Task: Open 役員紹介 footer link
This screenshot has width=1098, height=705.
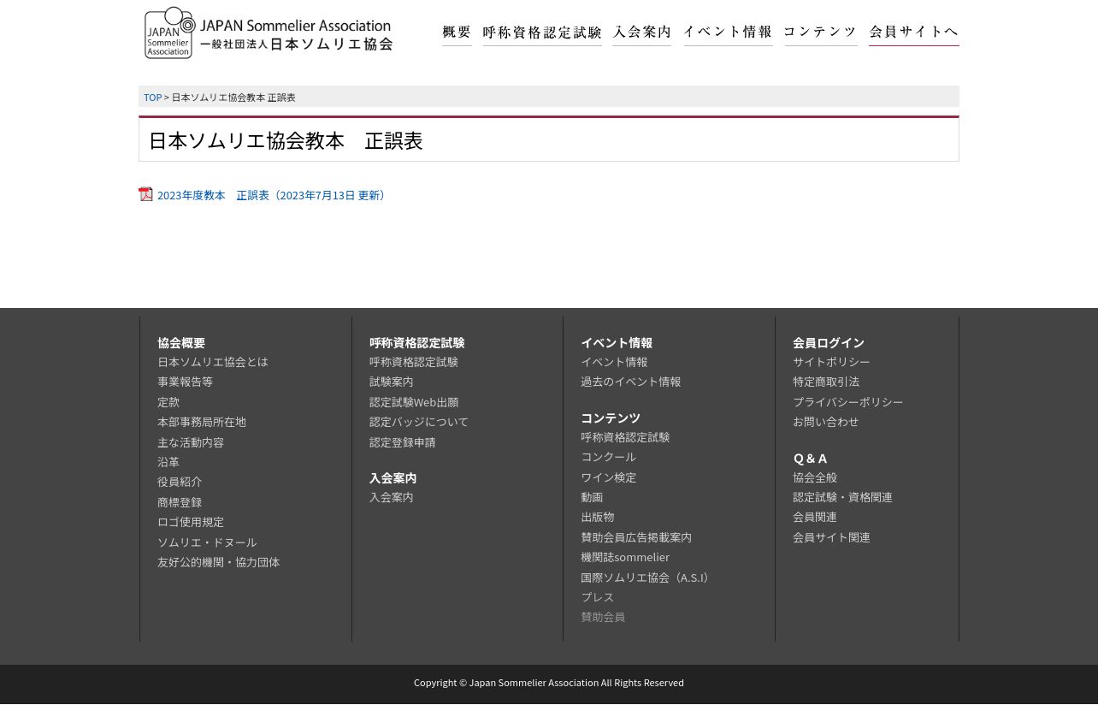Action: [x=180, y=482]
